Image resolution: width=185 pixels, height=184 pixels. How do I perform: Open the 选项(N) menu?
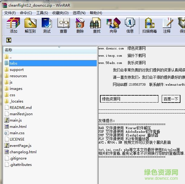click(x=79, y=13)
